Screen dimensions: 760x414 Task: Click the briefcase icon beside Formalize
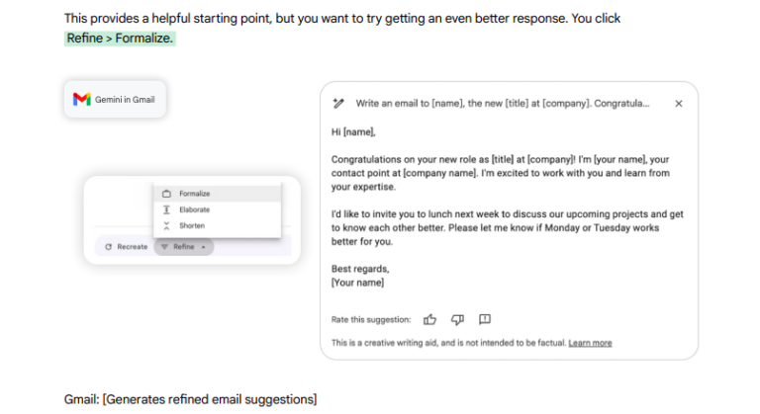point(166,194)
